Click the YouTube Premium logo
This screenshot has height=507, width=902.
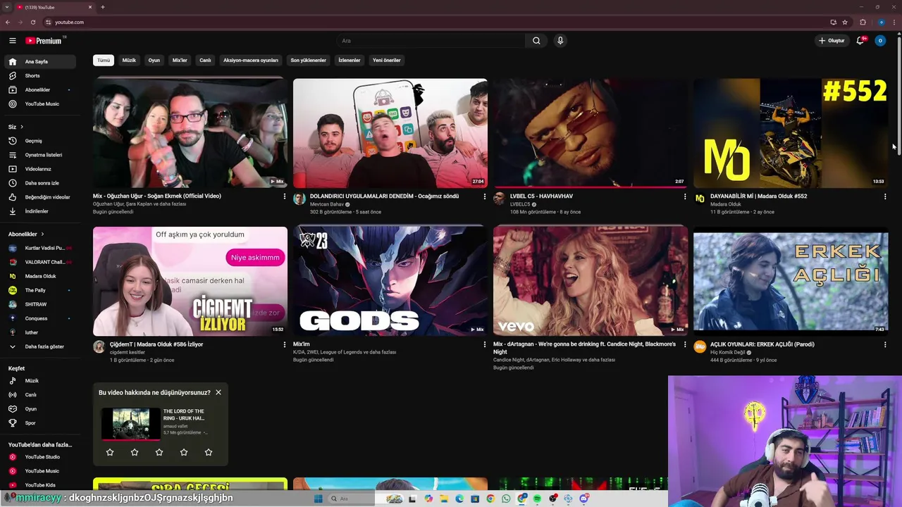[x=44, y=41]
